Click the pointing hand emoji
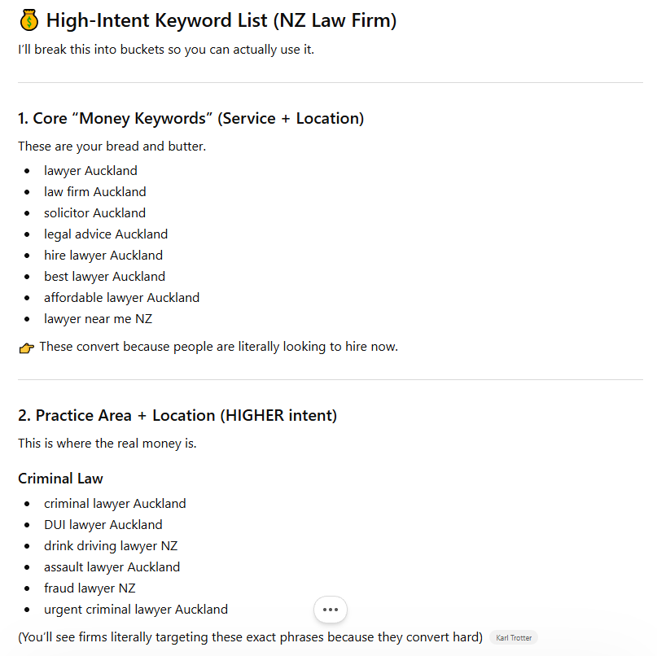 pos(26,348)
